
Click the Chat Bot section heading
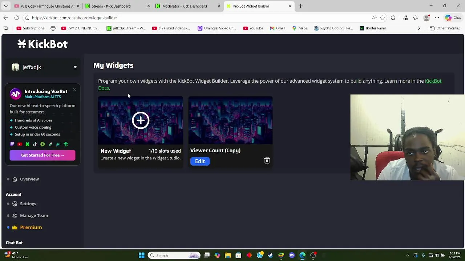point(14,243)
